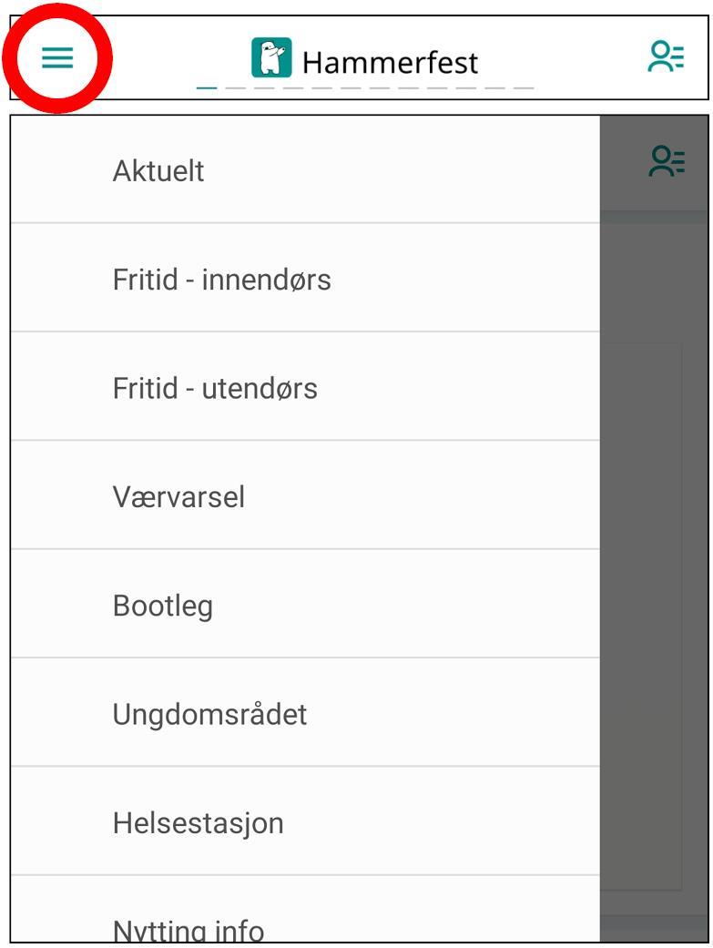Jump to the second page indicator dash
Image resolution: width=713 pixels, height=948 pixels.
[x=236, y=87]
